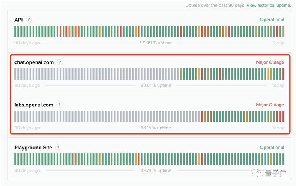Select today's red bar in chat.openai.com row
The width and height of the screenshot is (296, 186).
283,74
